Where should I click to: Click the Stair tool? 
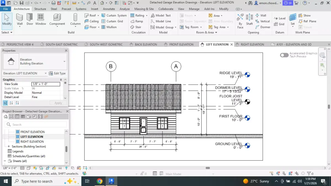coord(136,27)
